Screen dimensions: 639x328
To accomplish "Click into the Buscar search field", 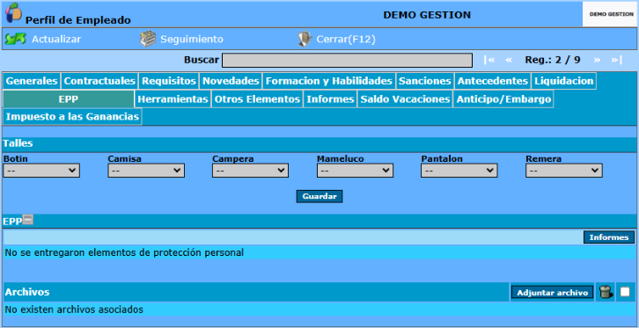I will tap(347, 60).
